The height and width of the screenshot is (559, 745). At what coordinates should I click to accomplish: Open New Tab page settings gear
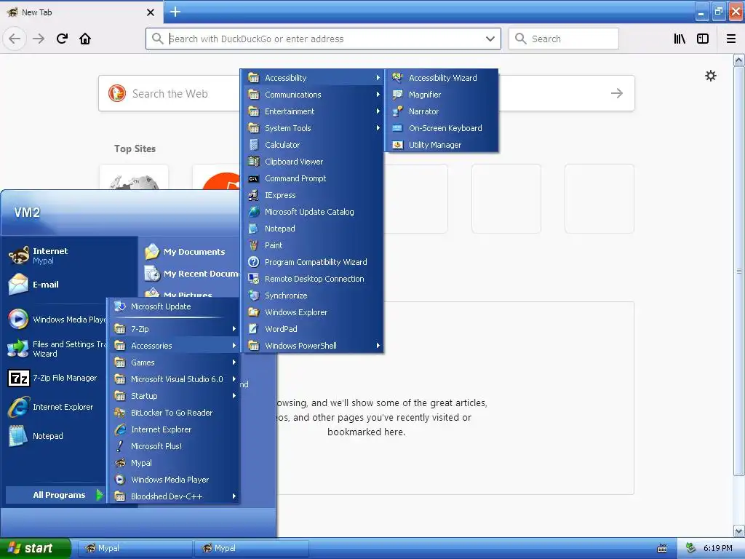pyautogui.click(x=711, y=76)
